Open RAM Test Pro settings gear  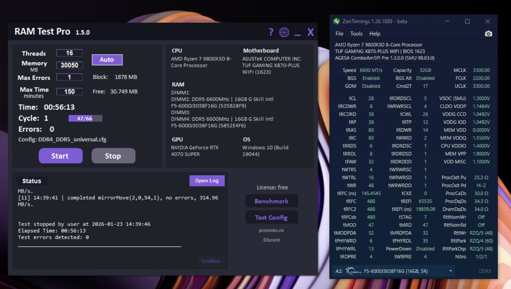click(284, 32)
